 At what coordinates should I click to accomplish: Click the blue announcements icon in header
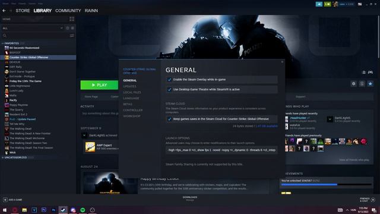click(x=319, y=4)
